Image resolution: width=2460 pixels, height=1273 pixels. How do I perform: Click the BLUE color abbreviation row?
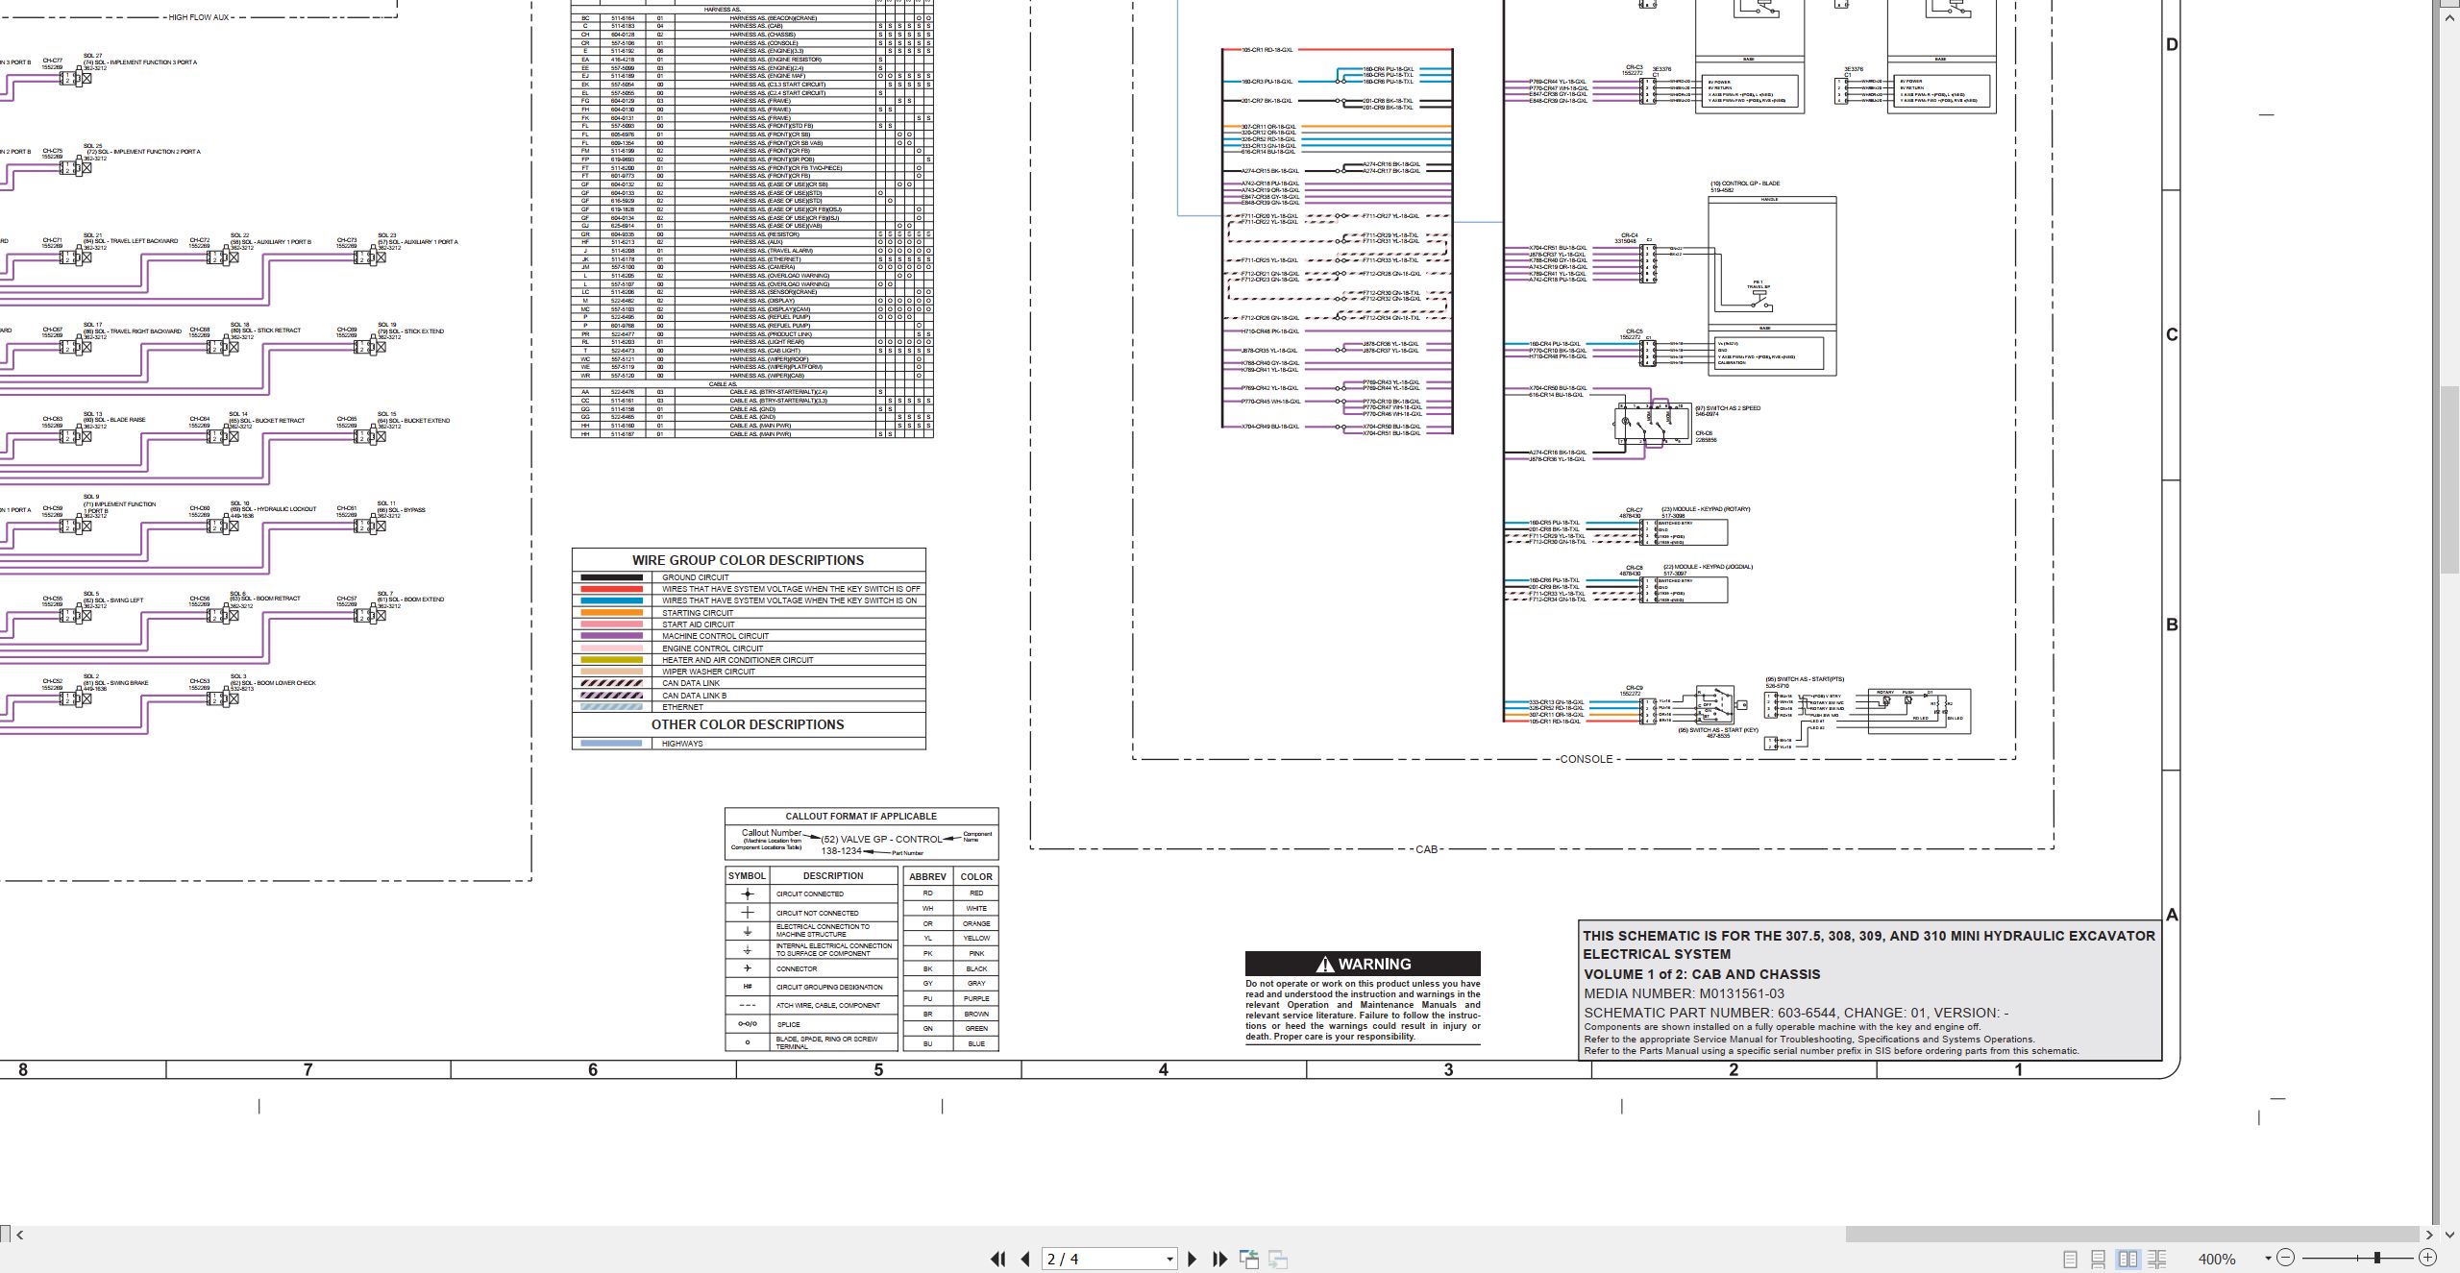(x=950, y=1043)
